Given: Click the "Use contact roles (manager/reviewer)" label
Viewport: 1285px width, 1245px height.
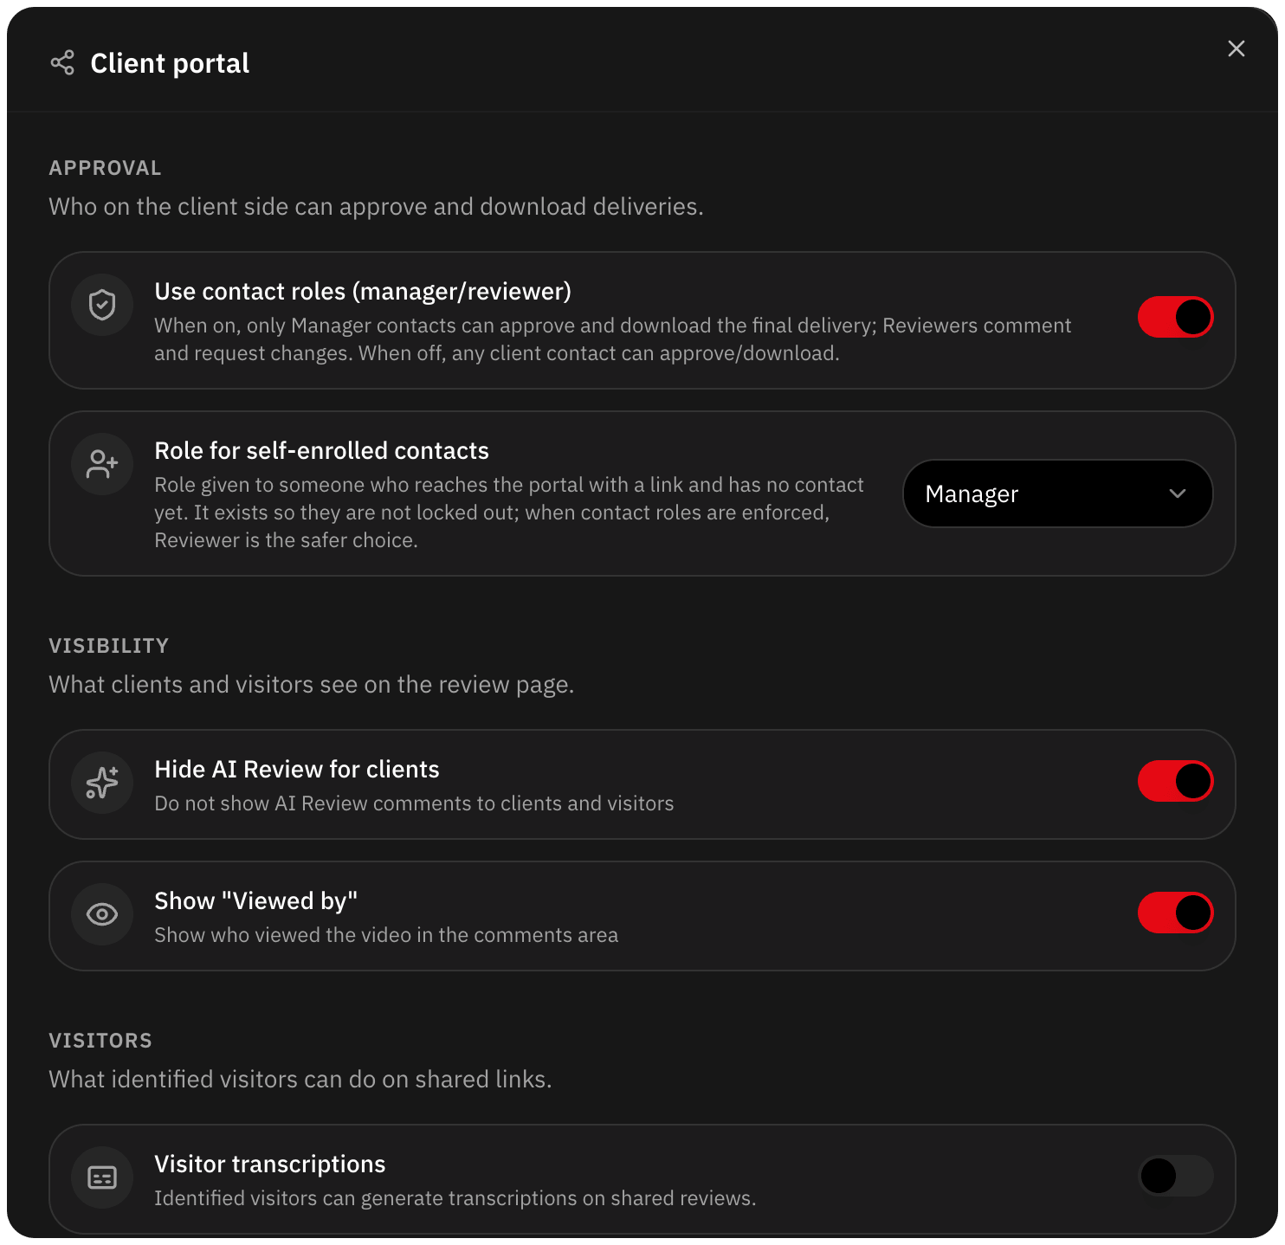Looking at the screenshot, I should coord(363,292).
